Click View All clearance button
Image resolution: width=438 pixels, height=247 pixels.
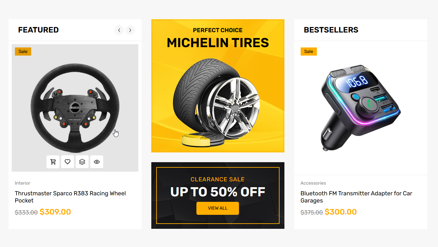tap(218, 208)
